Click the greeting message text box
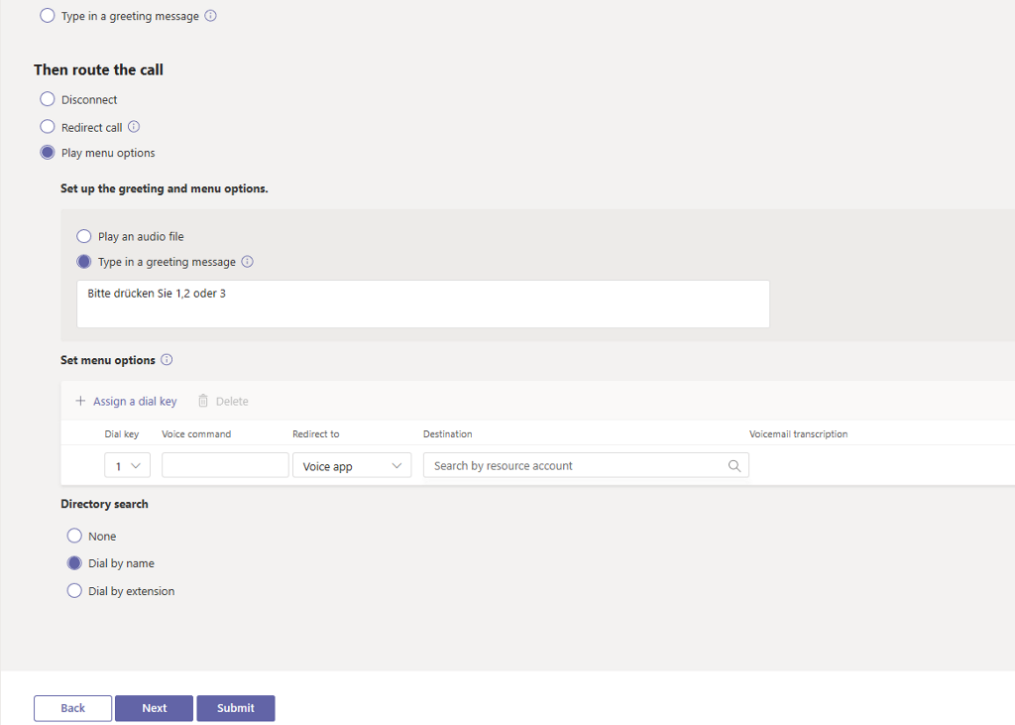The width and height of the screenshot is (1015, 725). click(x=422, y=303)
